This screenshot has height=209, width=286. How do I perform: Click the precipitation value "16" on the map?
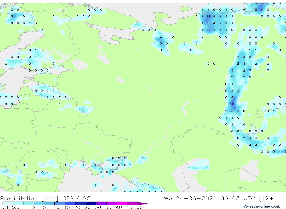tap(232, 104)
